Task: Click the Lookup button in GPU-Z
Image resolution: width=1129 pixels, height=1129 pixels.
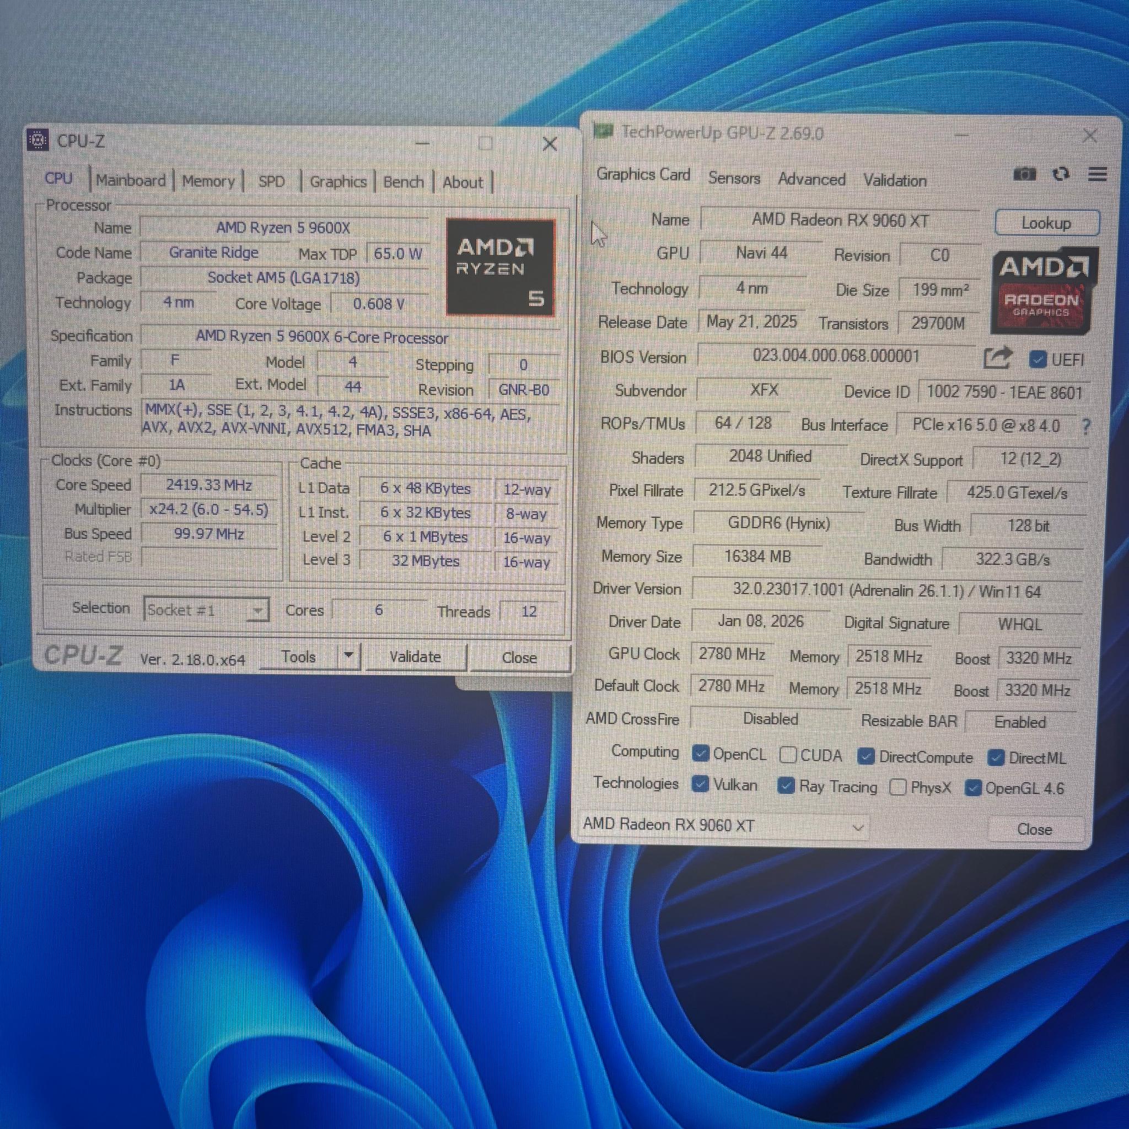Action: click(1047, 223)
